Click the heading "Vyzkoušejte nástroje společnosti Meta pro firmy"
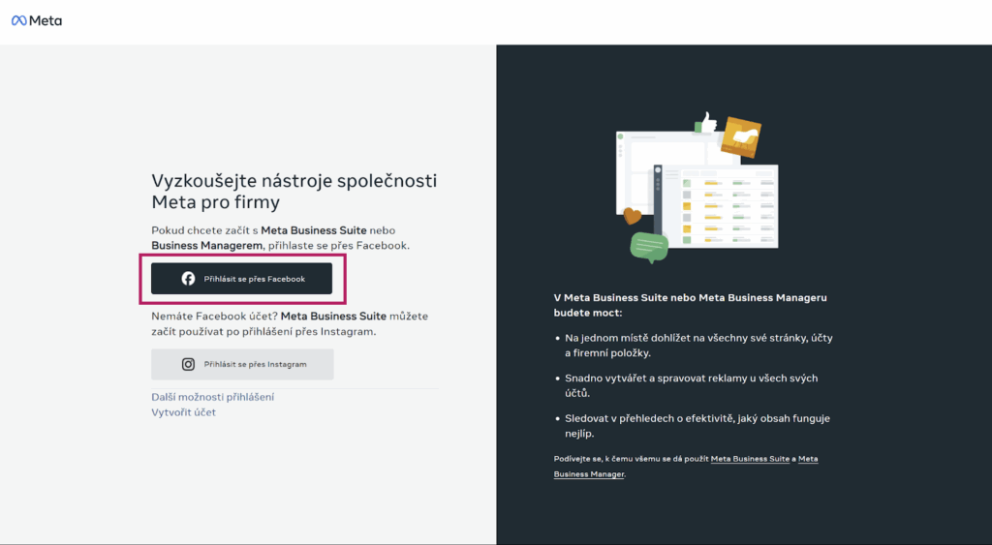This screenshot has width=992, height=545. coord(294,191)
